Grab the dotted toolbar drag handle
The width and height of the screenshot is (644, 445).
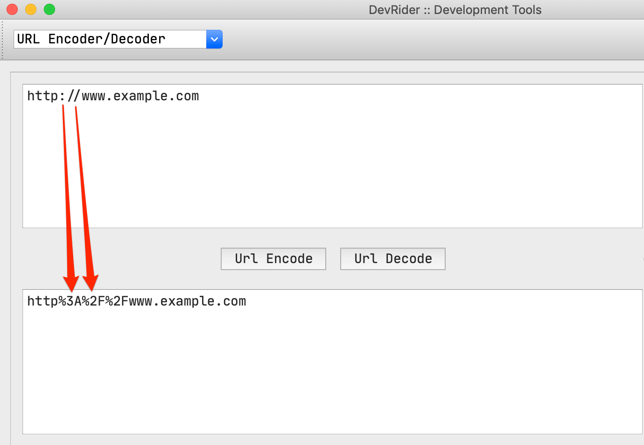[x=2, y=40]
